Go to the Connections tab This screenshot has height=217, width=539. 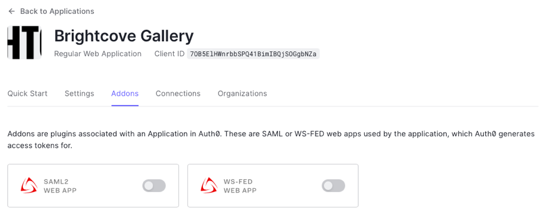(178, 94)
